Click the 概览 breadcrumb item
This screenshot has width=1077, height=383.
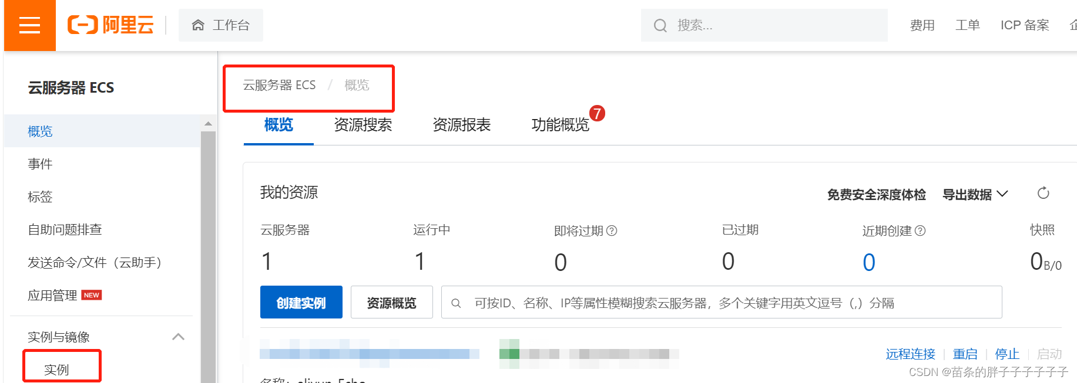(x=357, y=85)
